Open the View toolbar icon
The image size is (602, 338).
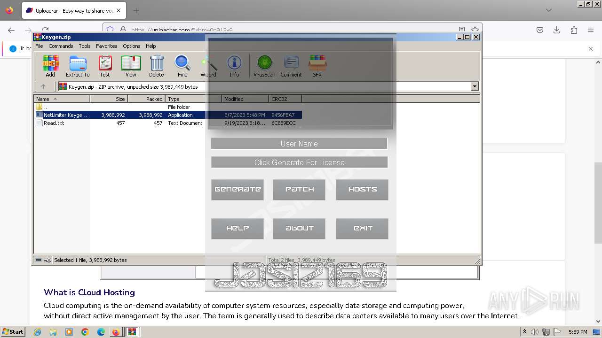pyautogui.click(x=131, y=66)
